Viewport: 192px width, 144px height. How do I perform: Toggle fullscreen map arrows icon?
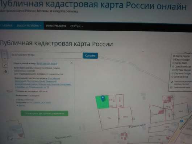5,65
